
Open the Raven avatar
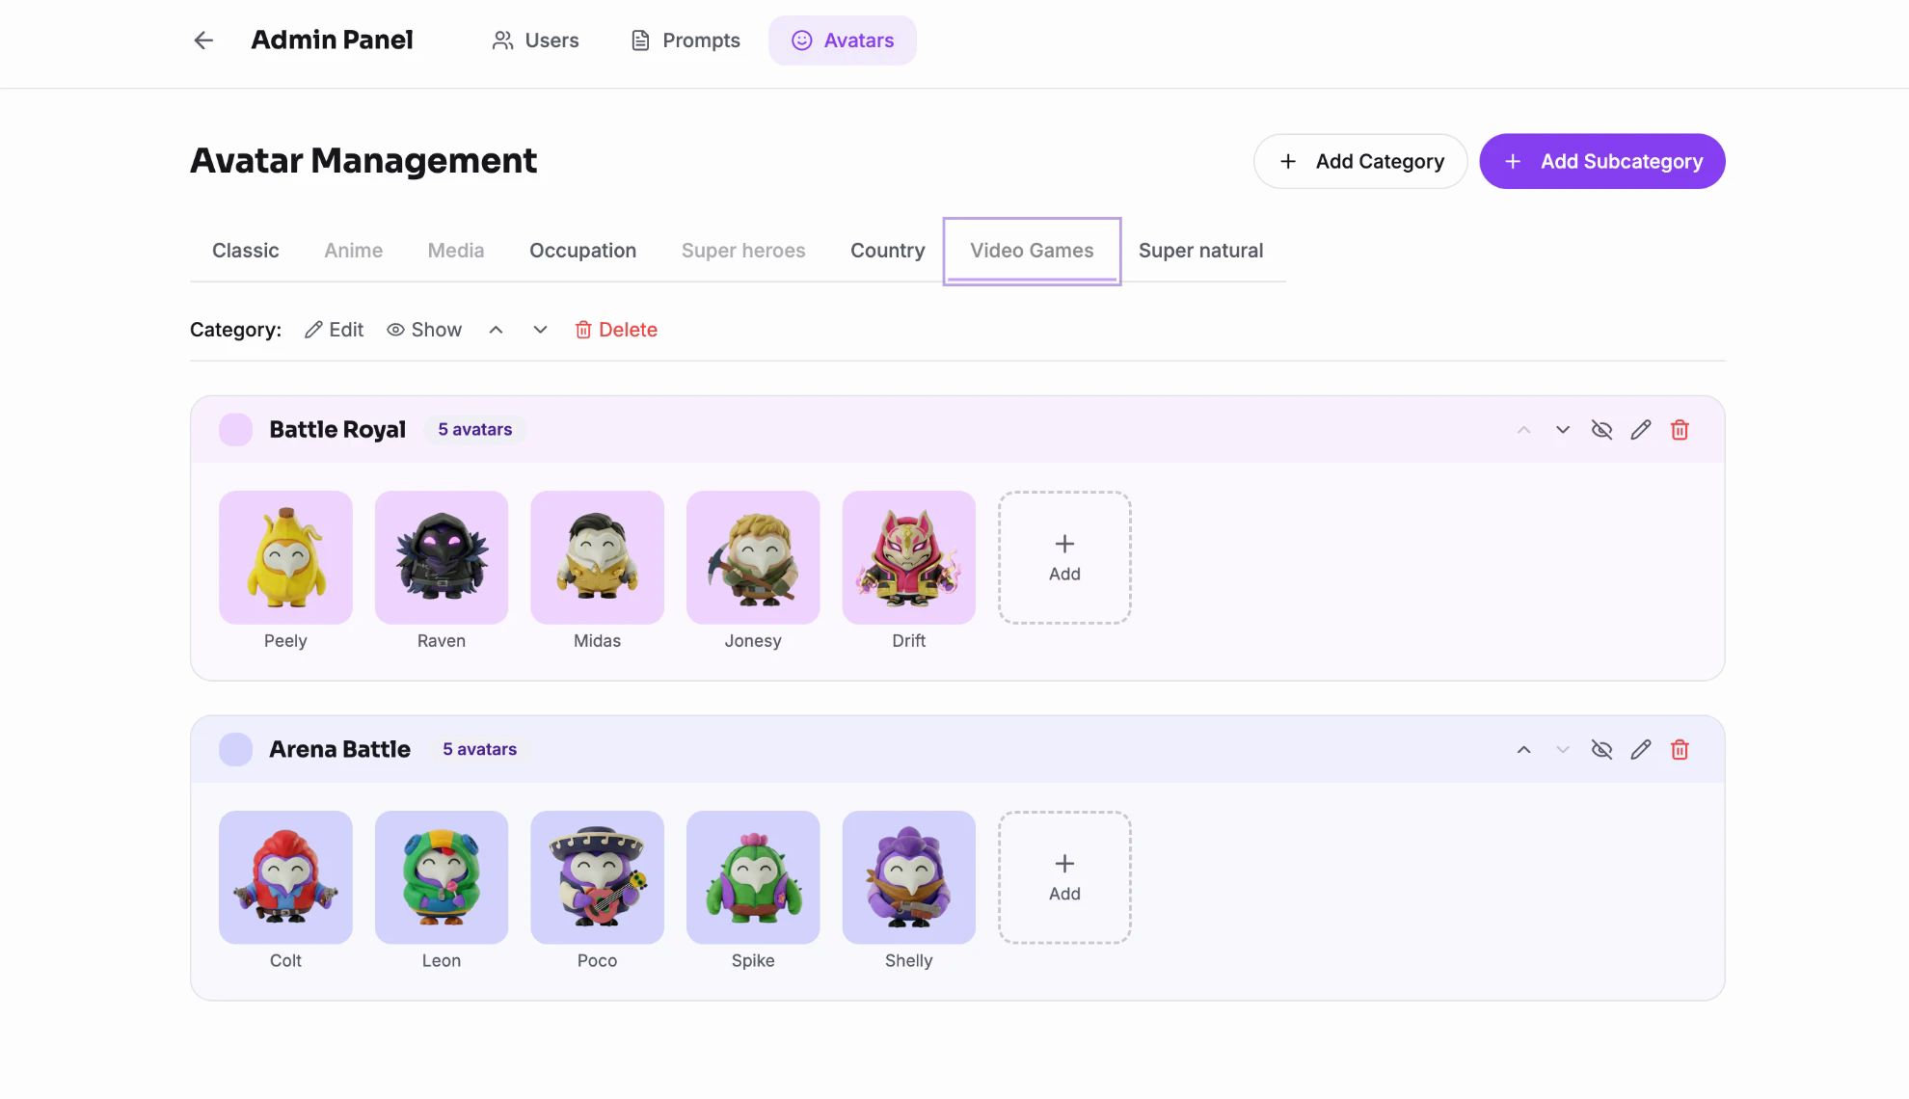click(442, 557)
